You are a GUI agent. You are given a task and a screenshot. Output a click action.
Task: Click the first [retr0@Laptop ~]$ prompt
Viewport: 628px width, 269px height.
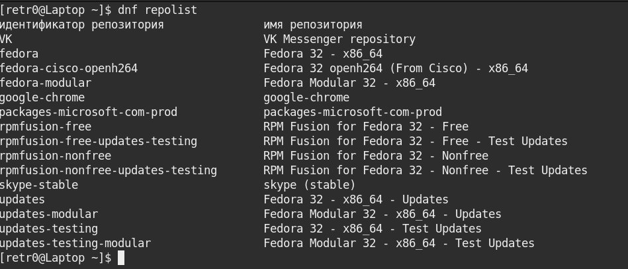tap(56, 10)
